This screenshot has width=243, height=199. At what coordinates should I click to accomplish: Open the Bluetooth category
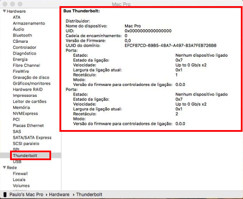pos(22,35)
